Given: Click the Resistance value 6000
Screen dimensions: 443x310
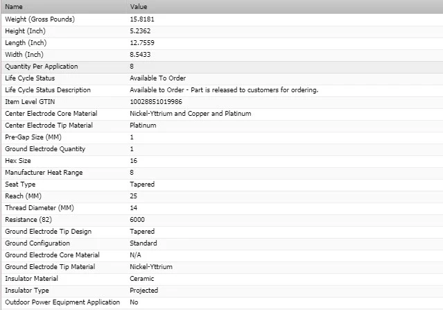Looking at the screenshot, I should 137,220.
